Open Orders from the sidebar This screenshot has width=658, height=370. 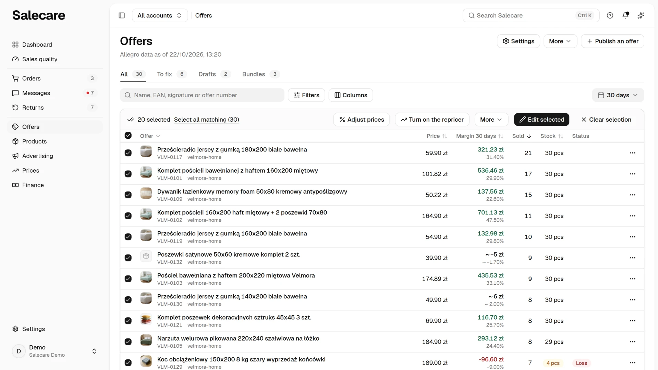pyautogui.click(x=55, y=78)
